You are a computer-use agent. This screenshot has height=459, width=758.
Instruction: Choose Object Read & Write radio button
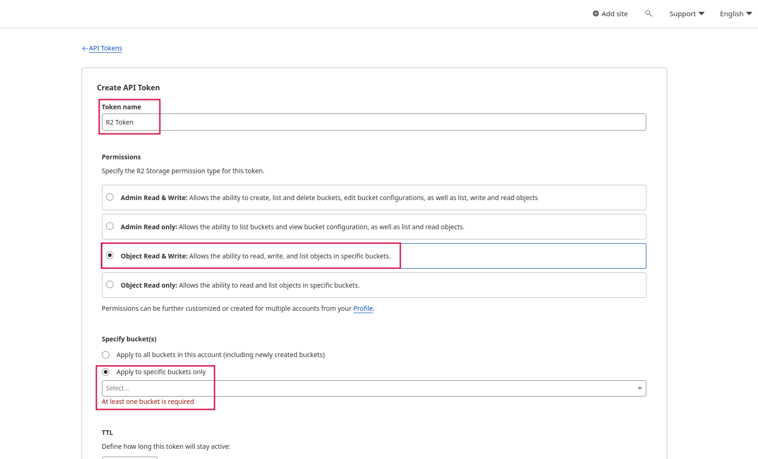(110, 255)
